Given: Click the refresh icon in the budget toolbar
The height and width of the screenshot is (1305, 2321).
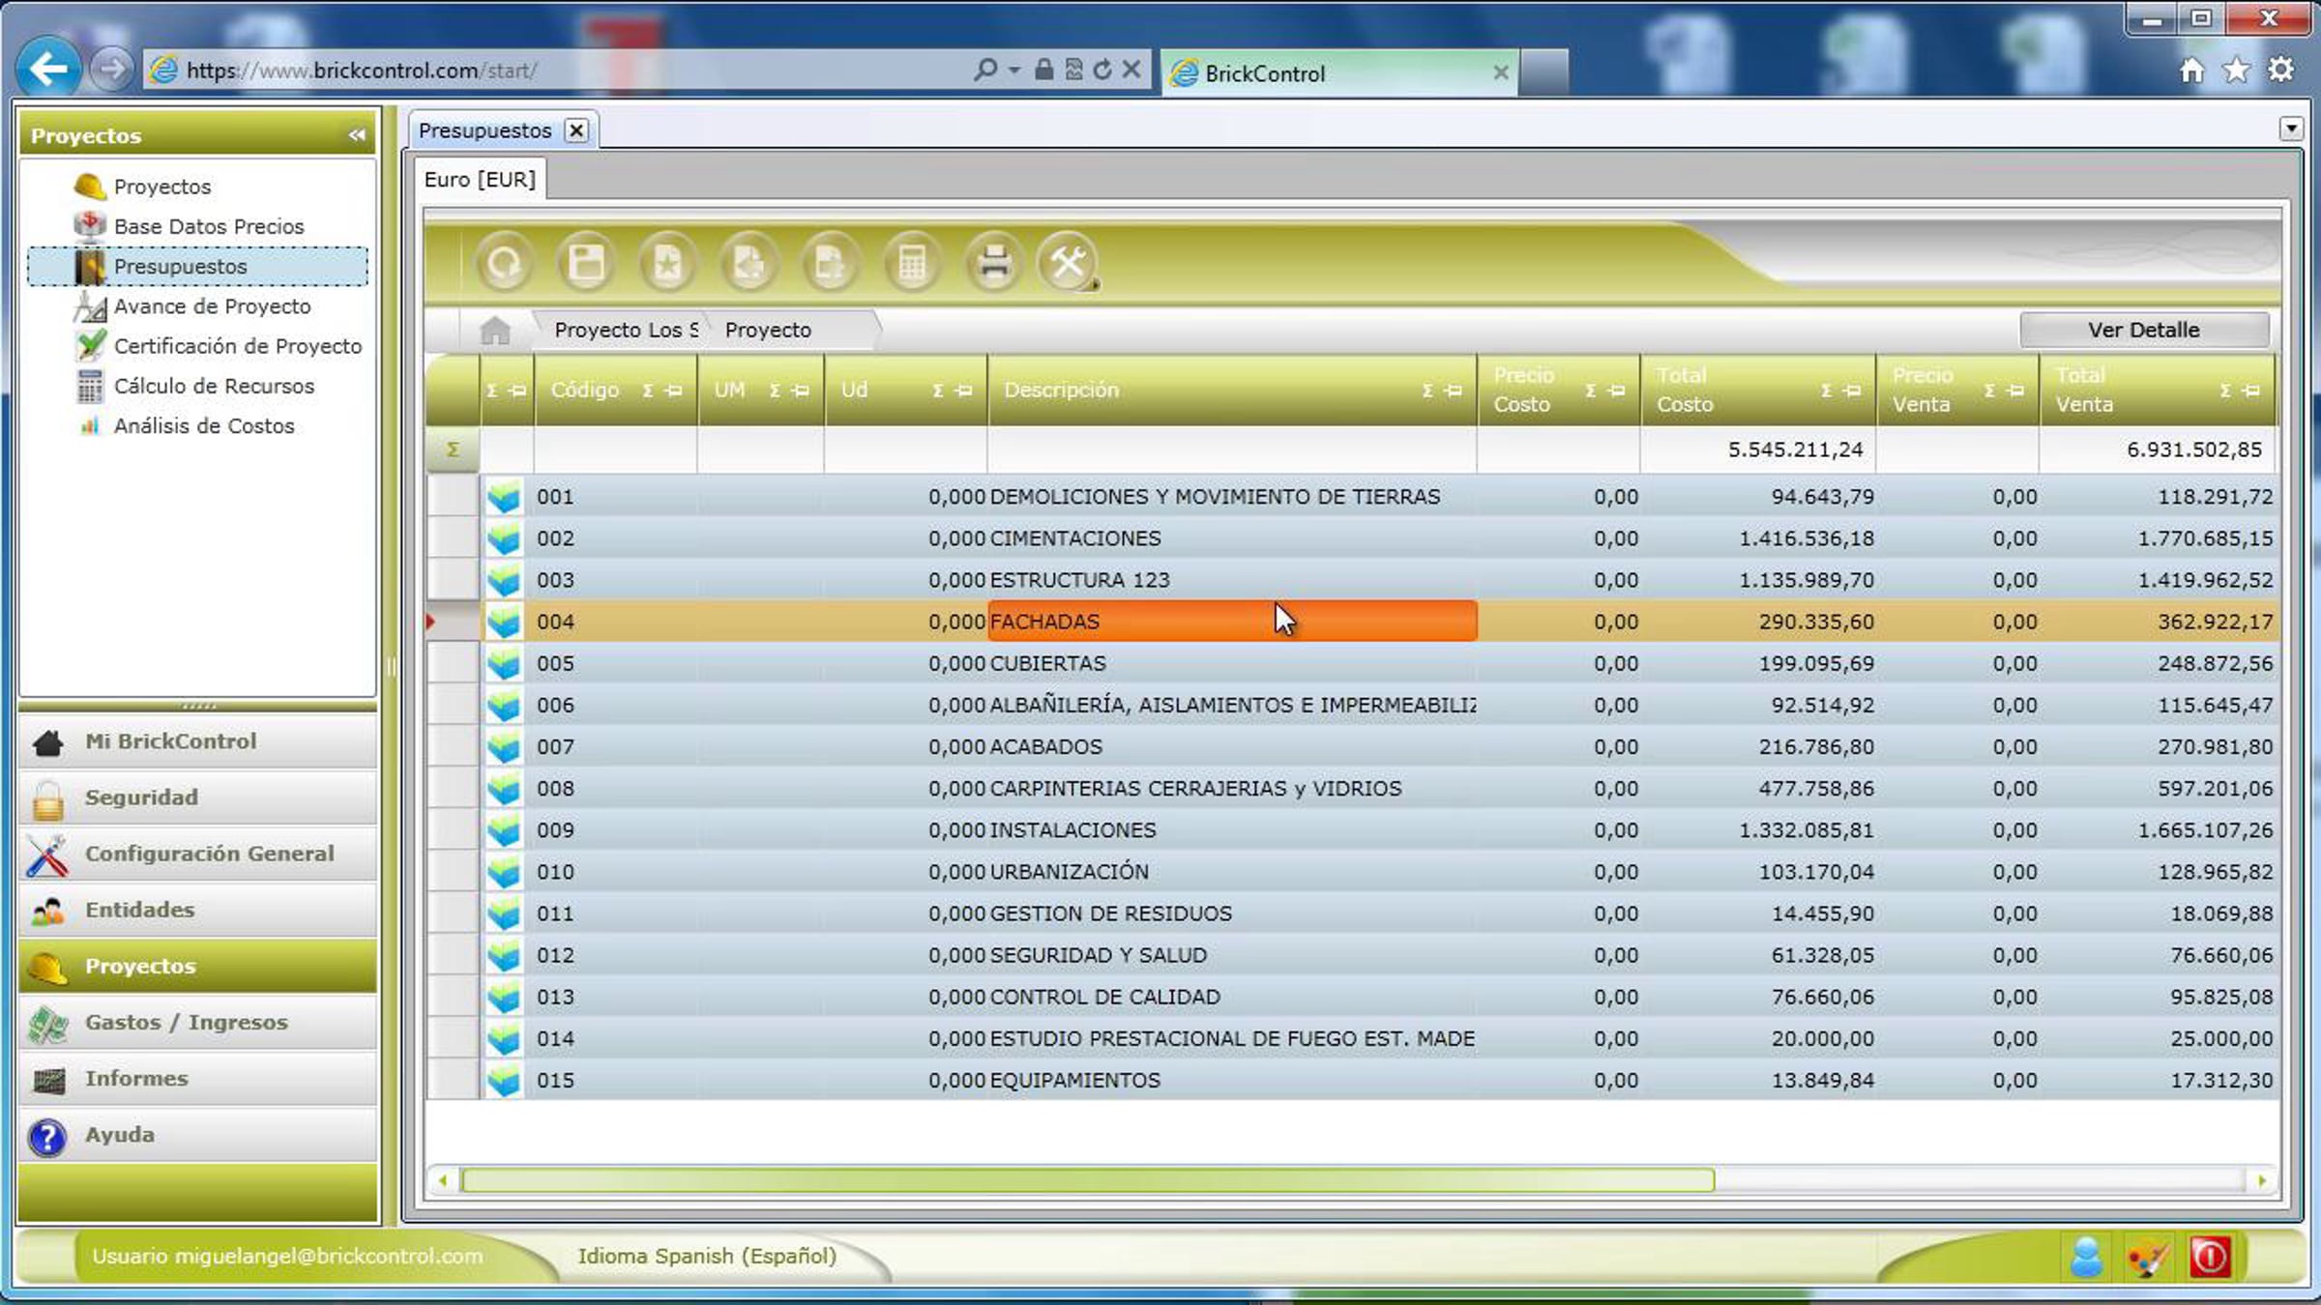Looking at the screenshot, I should click(x=504, y=263).
